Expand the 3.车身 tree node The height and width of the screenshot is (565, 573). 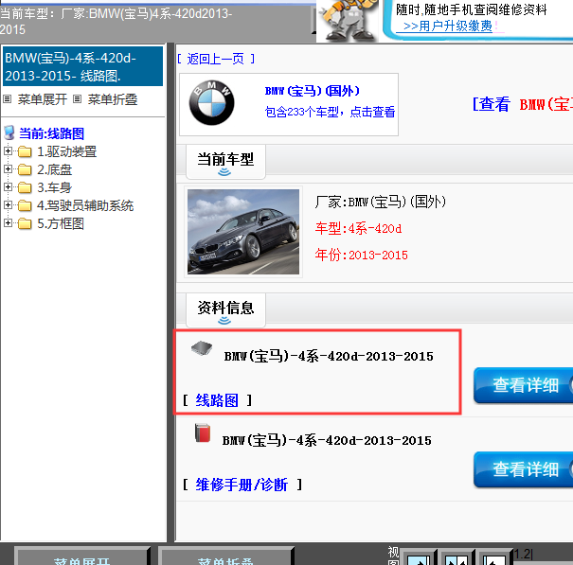click(x=8, y=187)
